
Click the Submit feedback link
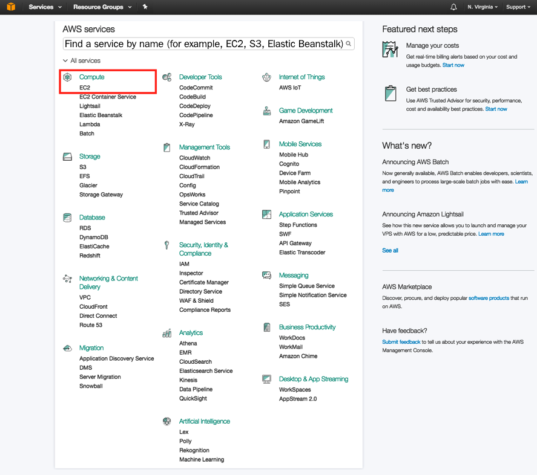401,342
